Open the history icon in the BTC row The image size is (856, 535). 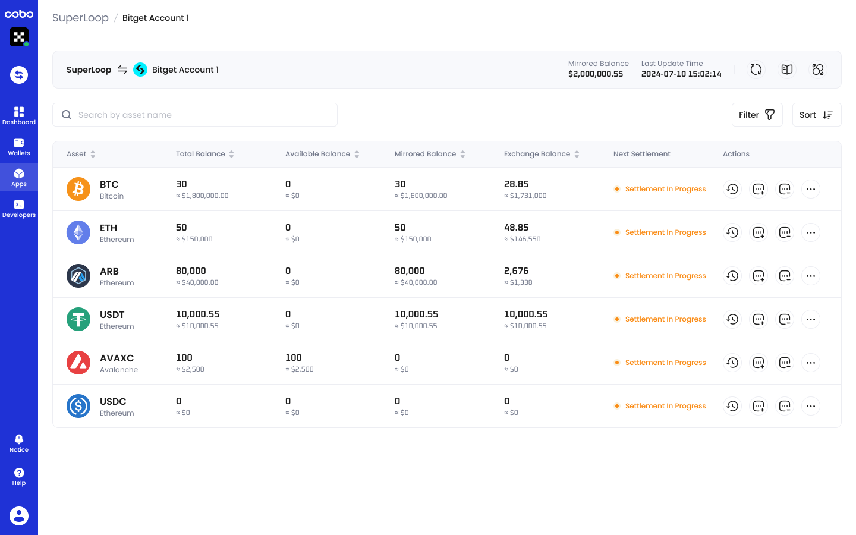[732, 189]
